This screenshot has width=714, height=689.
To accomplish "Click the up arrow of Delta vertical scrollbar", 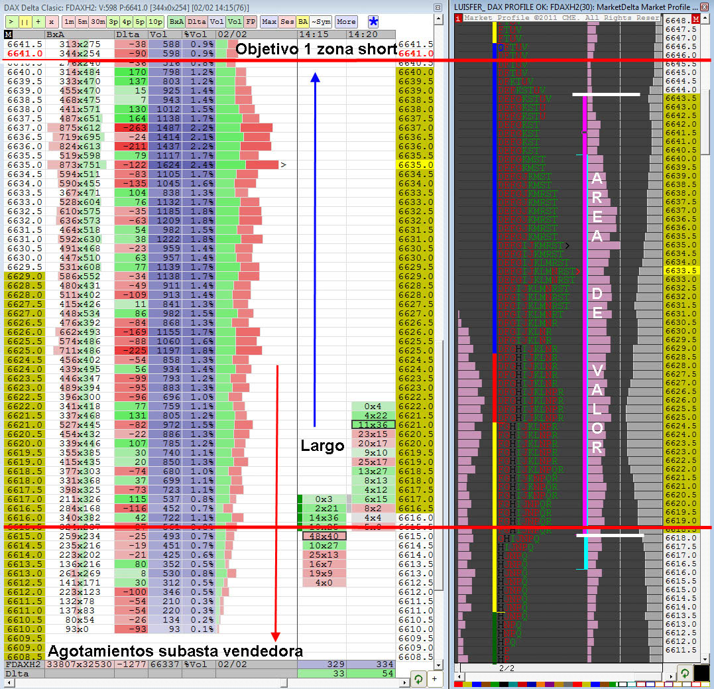I will 438,19.
